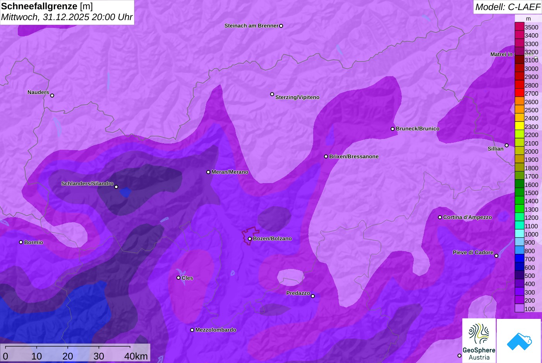The width and height of the screenshot is (542, 363).
Task: Select the Bormio location dot
Action: [x=21, y=242]
